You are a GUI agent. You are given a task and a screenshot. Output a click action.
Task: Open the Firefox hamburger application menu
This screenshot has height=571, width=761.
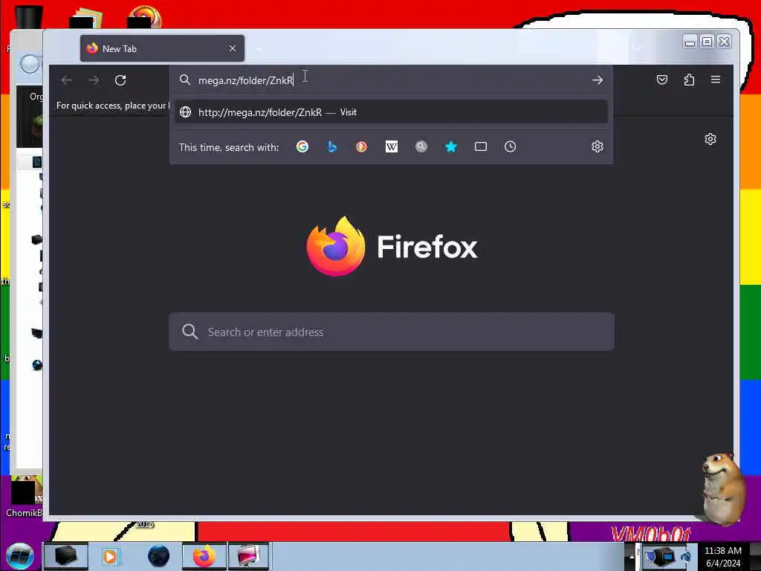click(716, 80)
